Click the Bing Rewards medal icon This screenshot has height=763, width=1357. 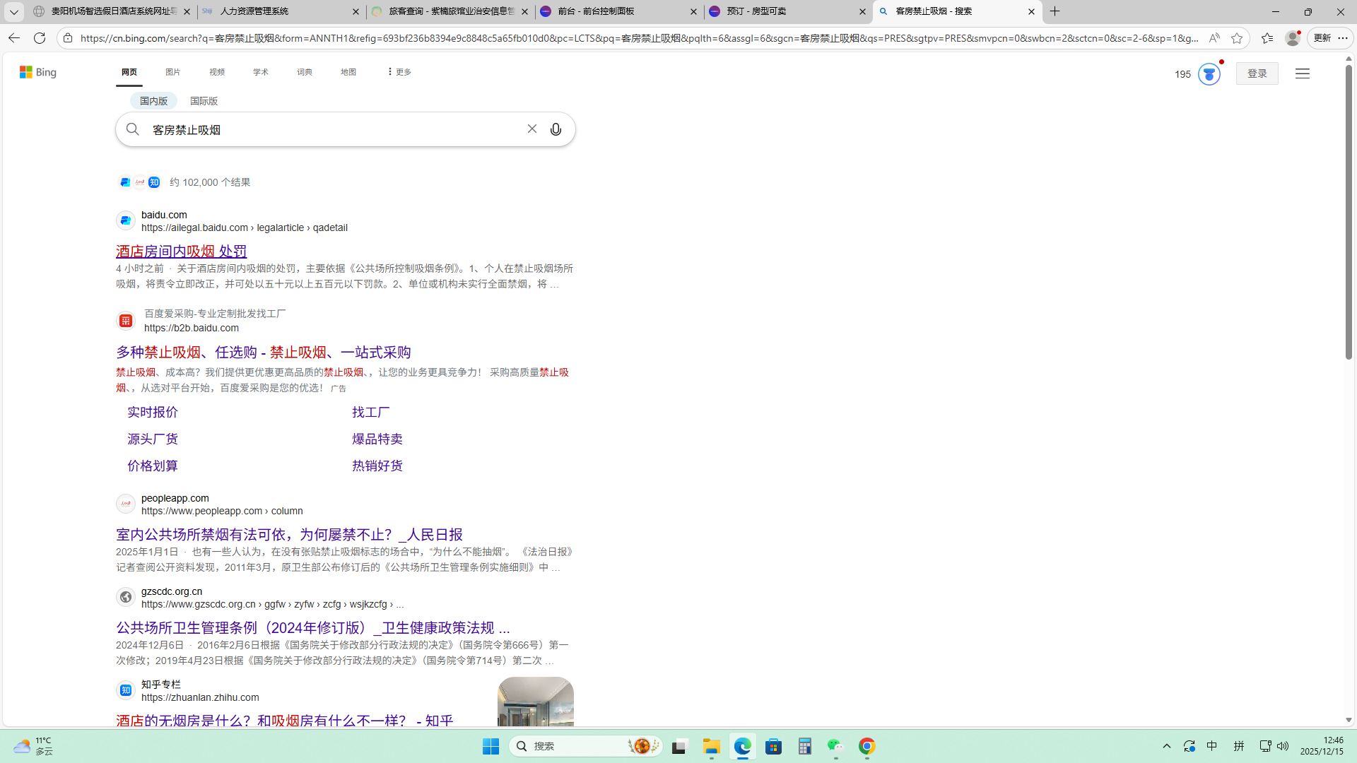pos(1209,74)
